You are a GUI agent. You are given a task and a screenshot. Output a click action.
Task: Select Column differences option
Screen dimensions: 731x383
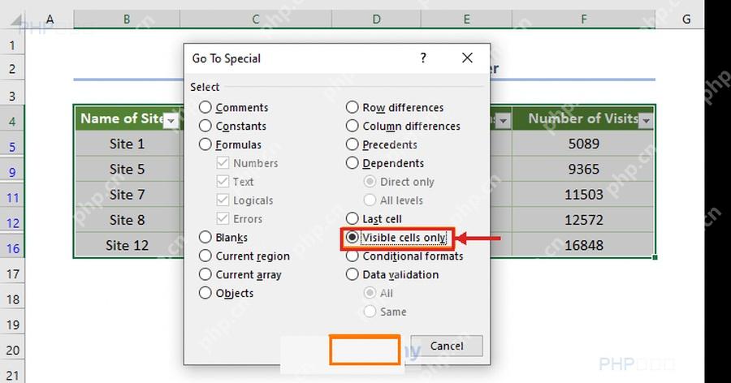click(403, 127)
